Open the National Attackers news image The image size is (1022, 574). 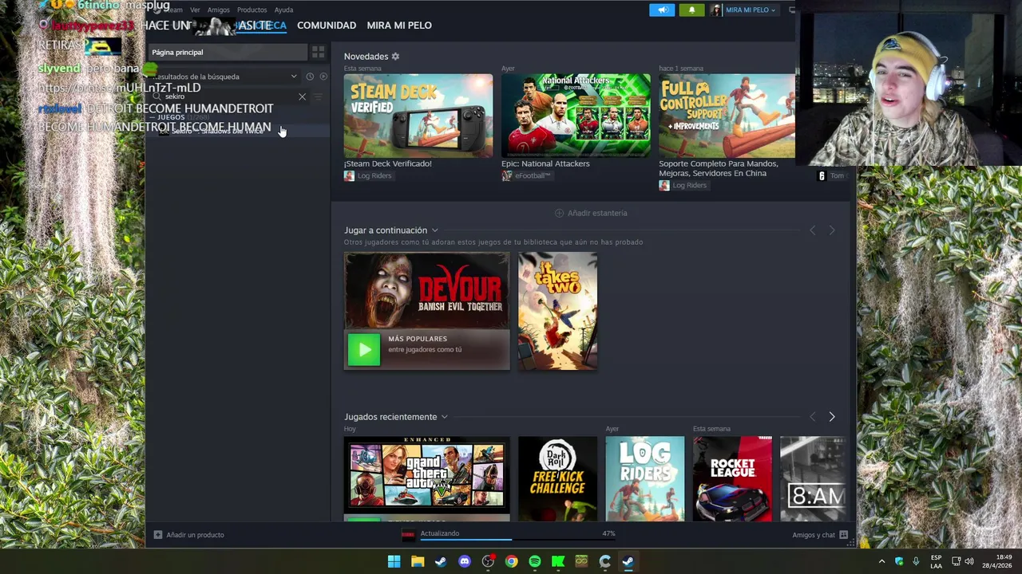576,116
